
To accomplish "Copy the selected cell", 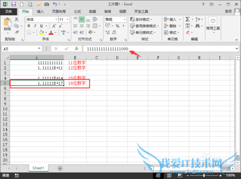I will 16,26.
